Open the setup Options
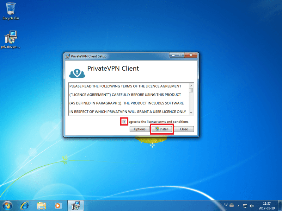This screenshot has height=211, width=282. coord(140,129)
